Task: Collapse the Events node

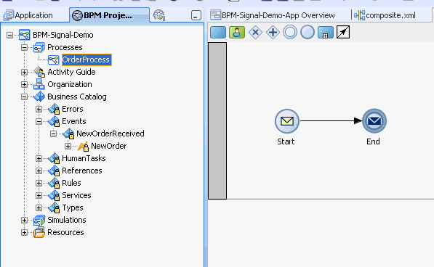Action: [39, 121]
